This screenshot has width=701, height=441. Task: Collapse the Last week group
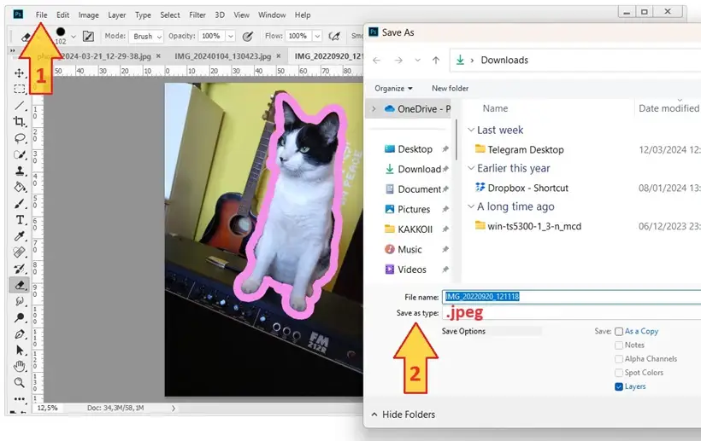[471, 130]
